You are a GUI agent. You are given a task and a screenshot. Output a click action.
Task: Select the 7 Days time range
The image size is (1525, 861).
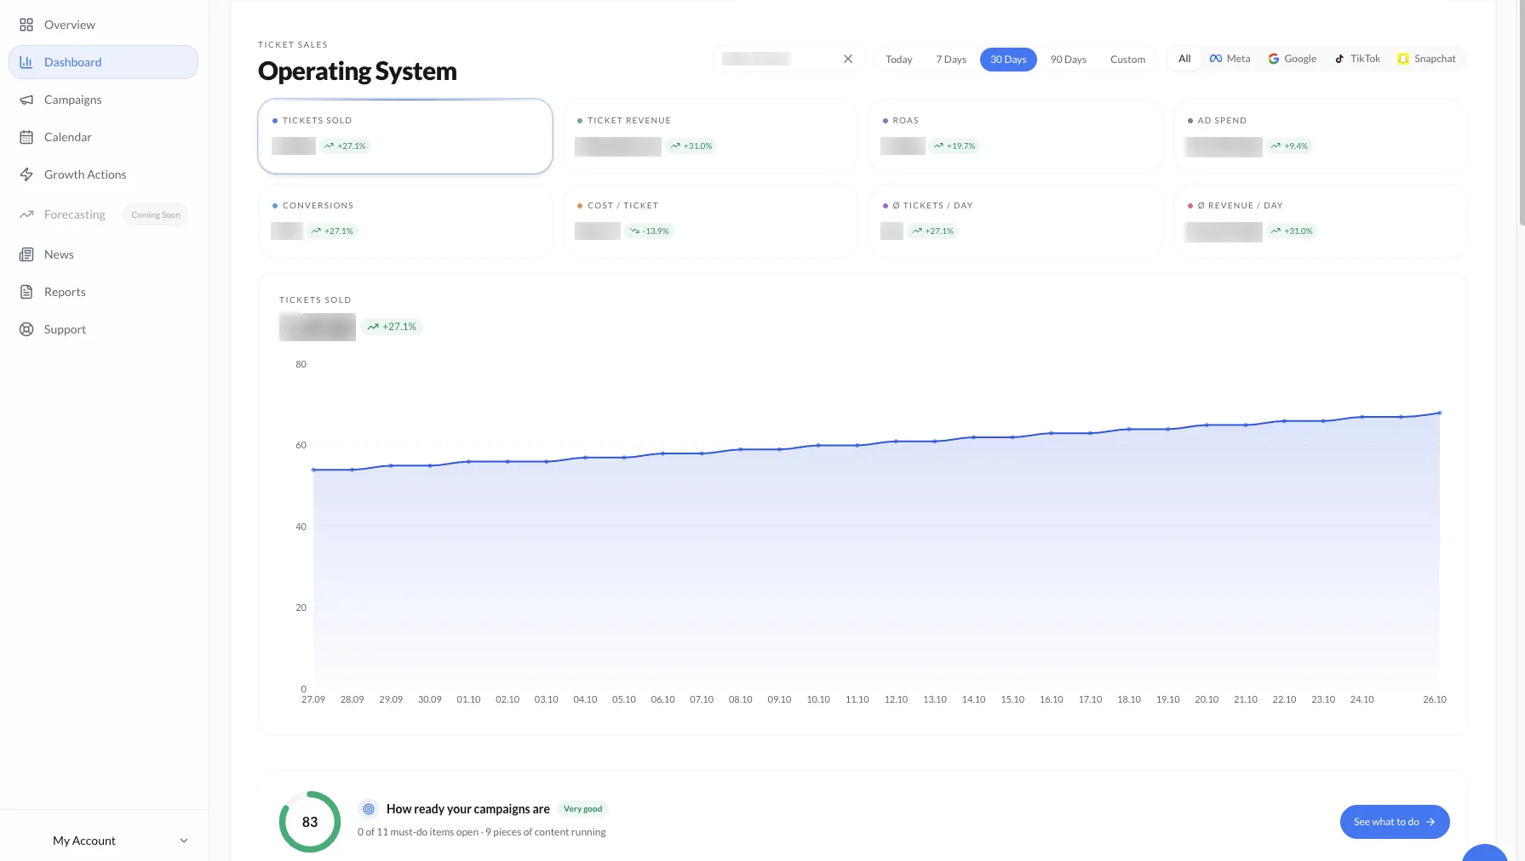(x=951, y=60)
